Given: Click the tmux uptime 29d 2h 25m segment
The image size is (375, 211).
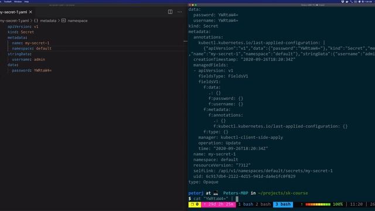Looking at the screenshot, I should [219, 205].
